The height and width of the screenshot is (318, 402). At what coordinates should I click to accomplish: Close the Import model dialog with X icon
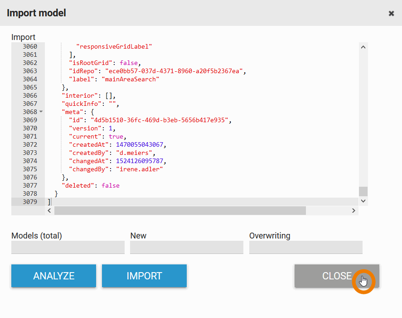point(391,14)
